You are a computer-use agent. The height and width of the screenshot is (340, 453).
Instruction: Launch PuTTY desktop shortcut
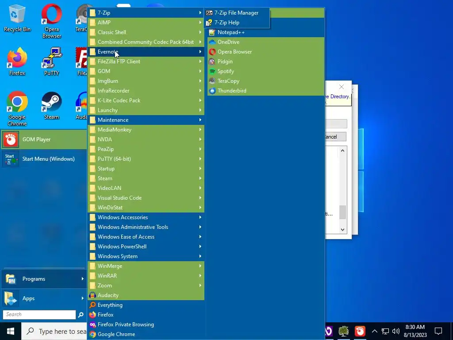click(x=51, y=62)
